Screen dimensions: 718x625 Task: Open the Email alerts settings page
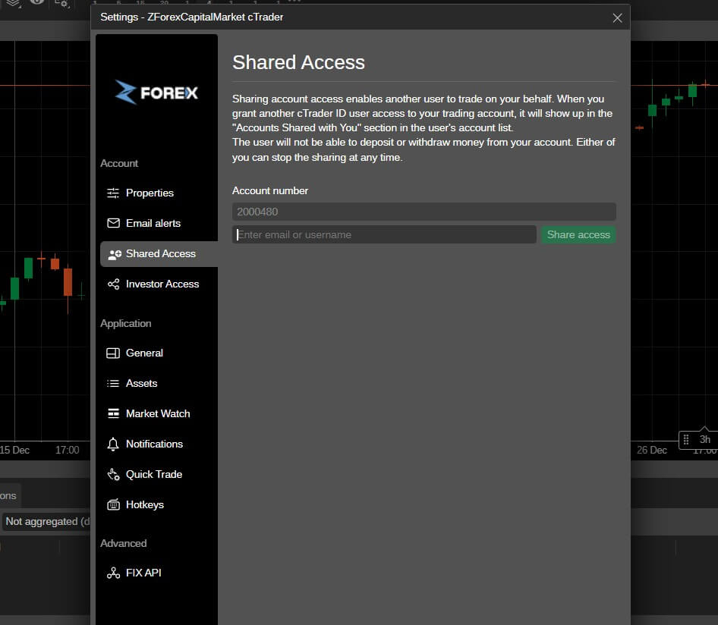(x=153, y=224)
